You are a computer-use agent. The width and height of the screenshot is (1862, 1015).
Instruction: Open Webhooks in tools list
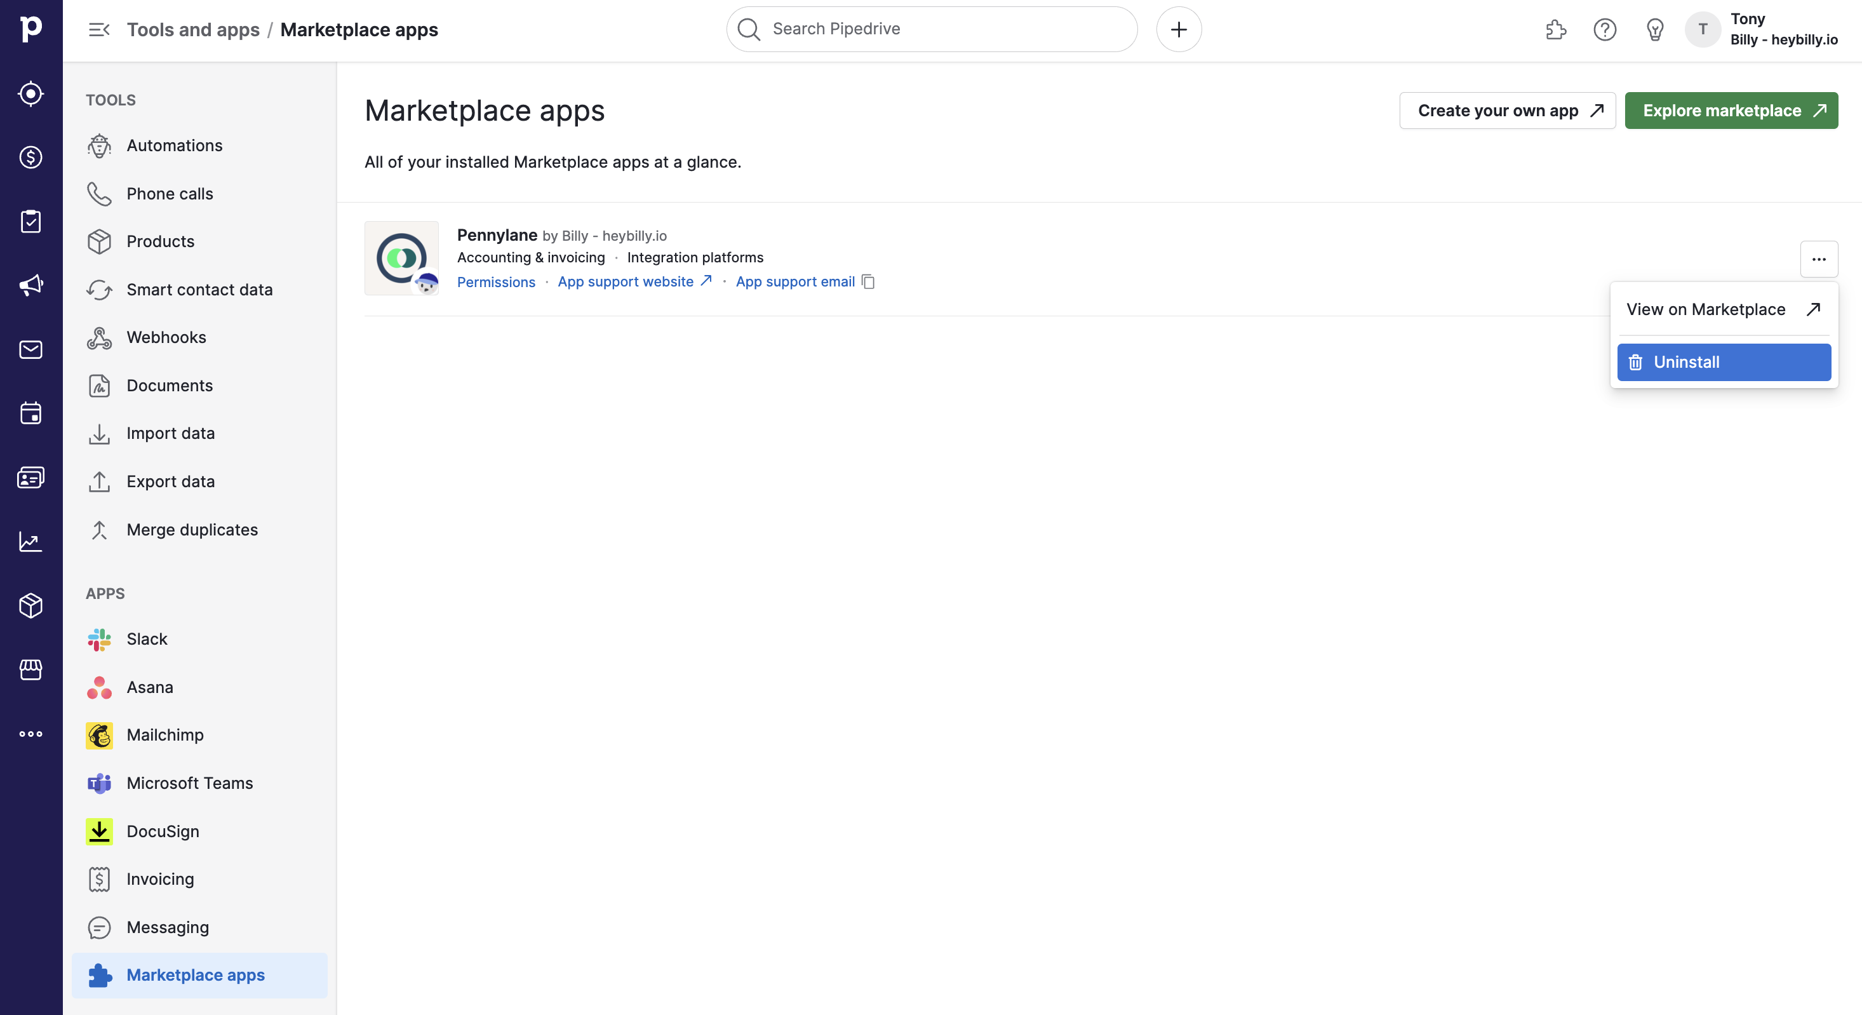pos(199,338)
